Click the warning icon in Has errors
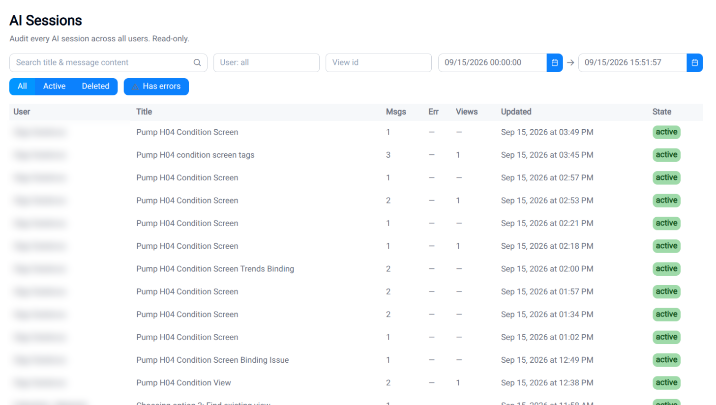This screenshot has height=405, width=716. coord(135,87)
